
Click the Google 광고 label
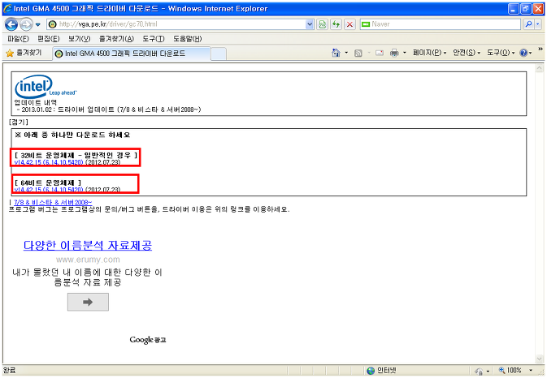(x=148, y=340)
